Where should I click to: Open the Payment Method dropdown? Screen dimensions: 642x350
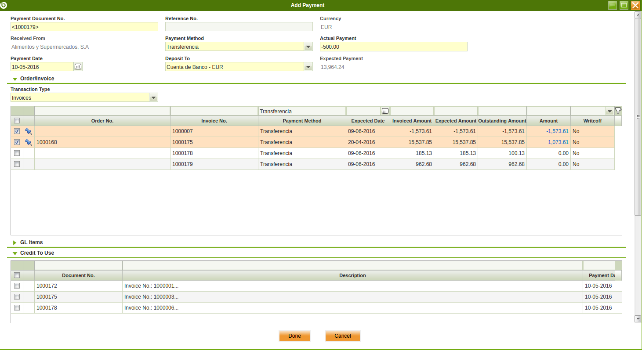[308, 47]
